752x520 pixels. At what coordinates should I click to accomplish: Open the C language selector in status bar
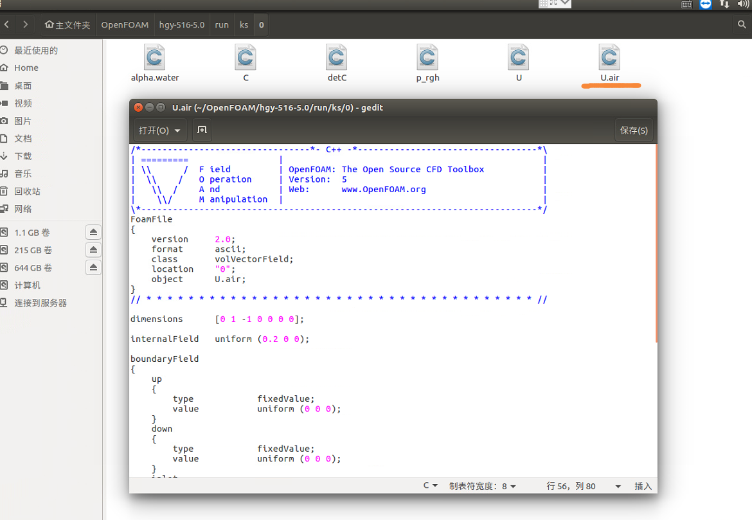coord(430,485)
